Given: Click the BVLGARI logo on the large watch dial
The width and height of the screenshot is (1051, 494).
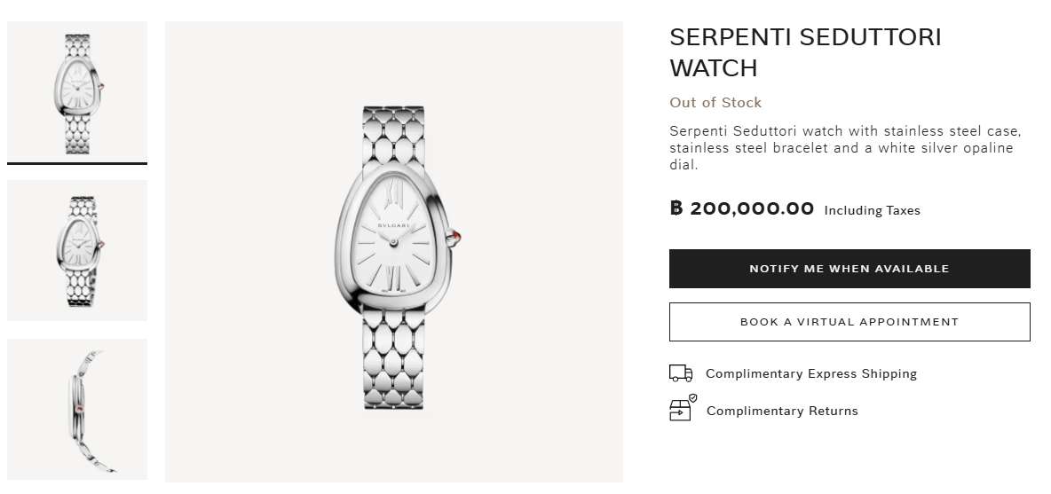Looking at the screenshot, I should point(395,227).
